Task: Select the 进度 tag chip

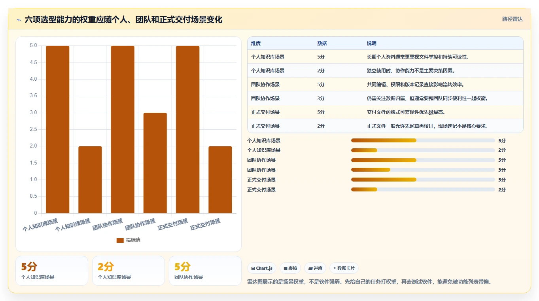Action: [315, 268]
